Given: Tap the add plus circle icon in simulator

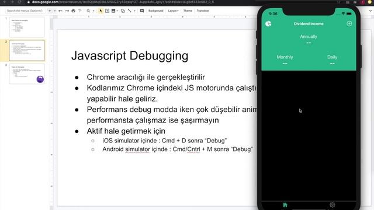Looking at the screenshot, I should tap(349, 23).
